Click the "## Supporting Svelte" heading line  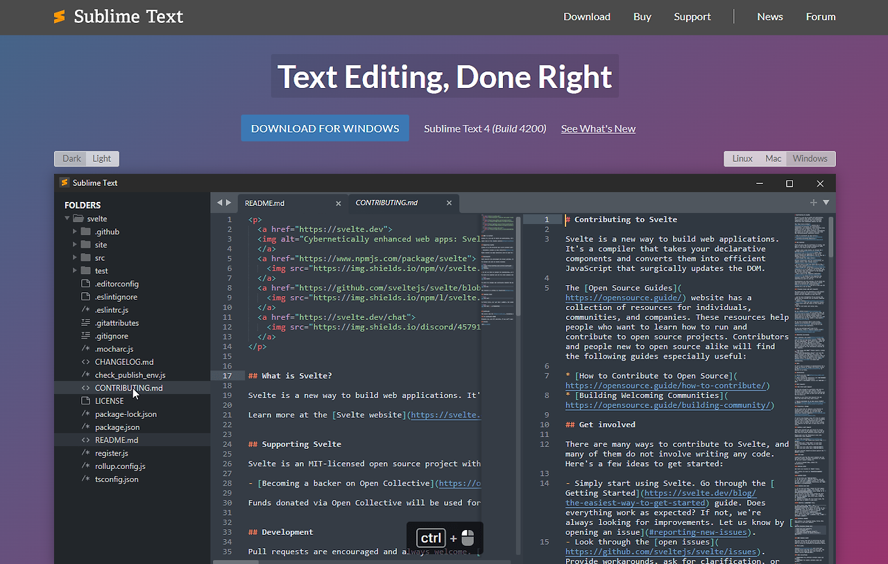(x=295, y=444)
